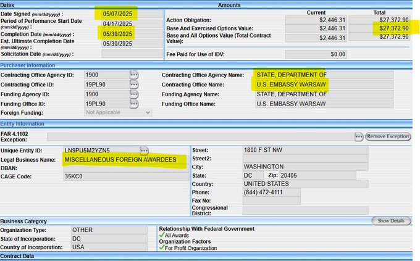The height and width of the screenshot is (261, 420).
Task: Click the Date Signed field
Action: click(124, 13)
